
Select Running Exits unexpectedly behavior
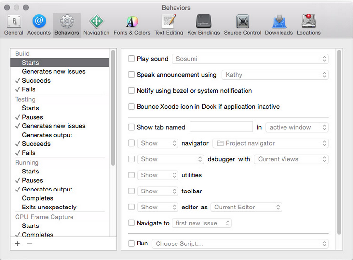[49, 207]
